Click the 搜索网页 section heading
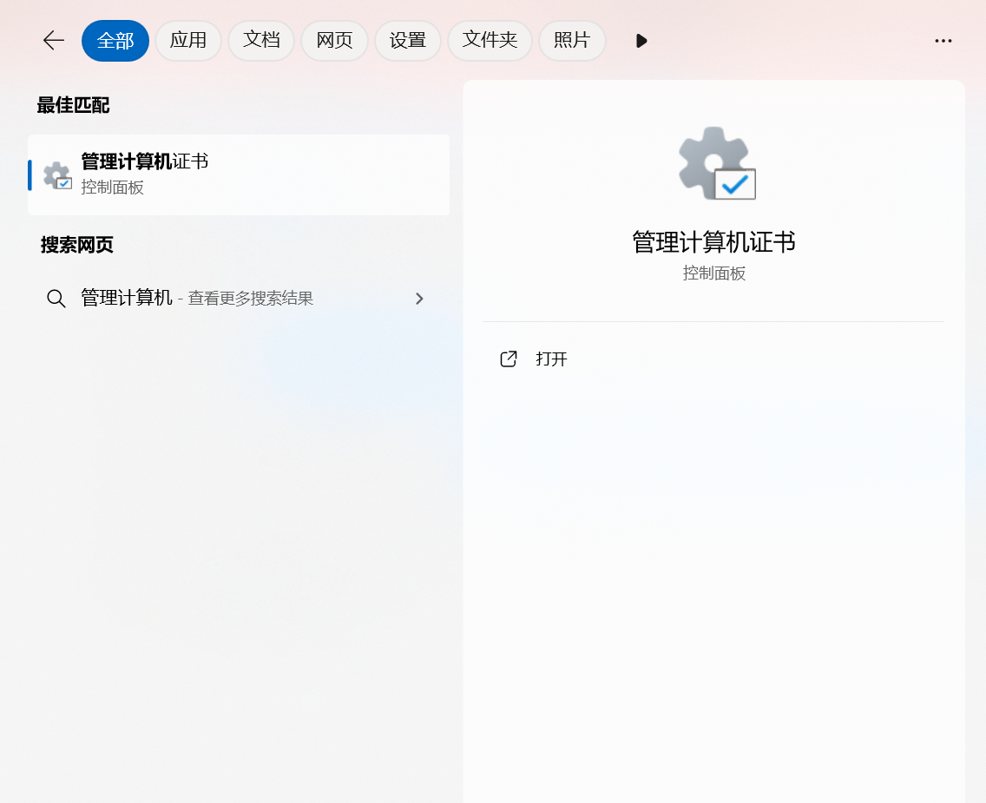 point(76,245)
